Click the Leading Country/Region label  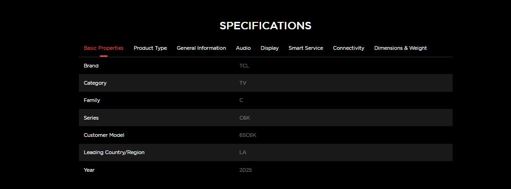pyautogui.click(x=114, y=152)
